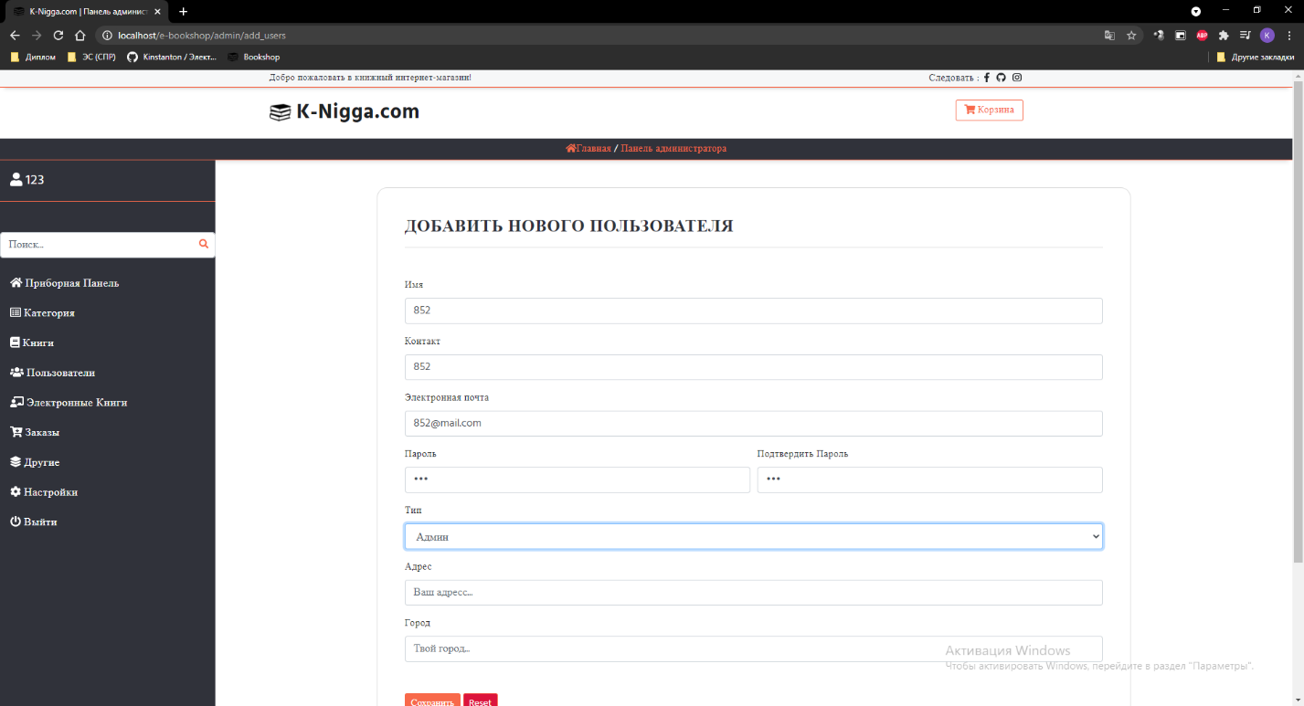This screenshot has height=706, width=1304.
Task: Open the Chrome three-dot menu
Action: point(1288,36)
